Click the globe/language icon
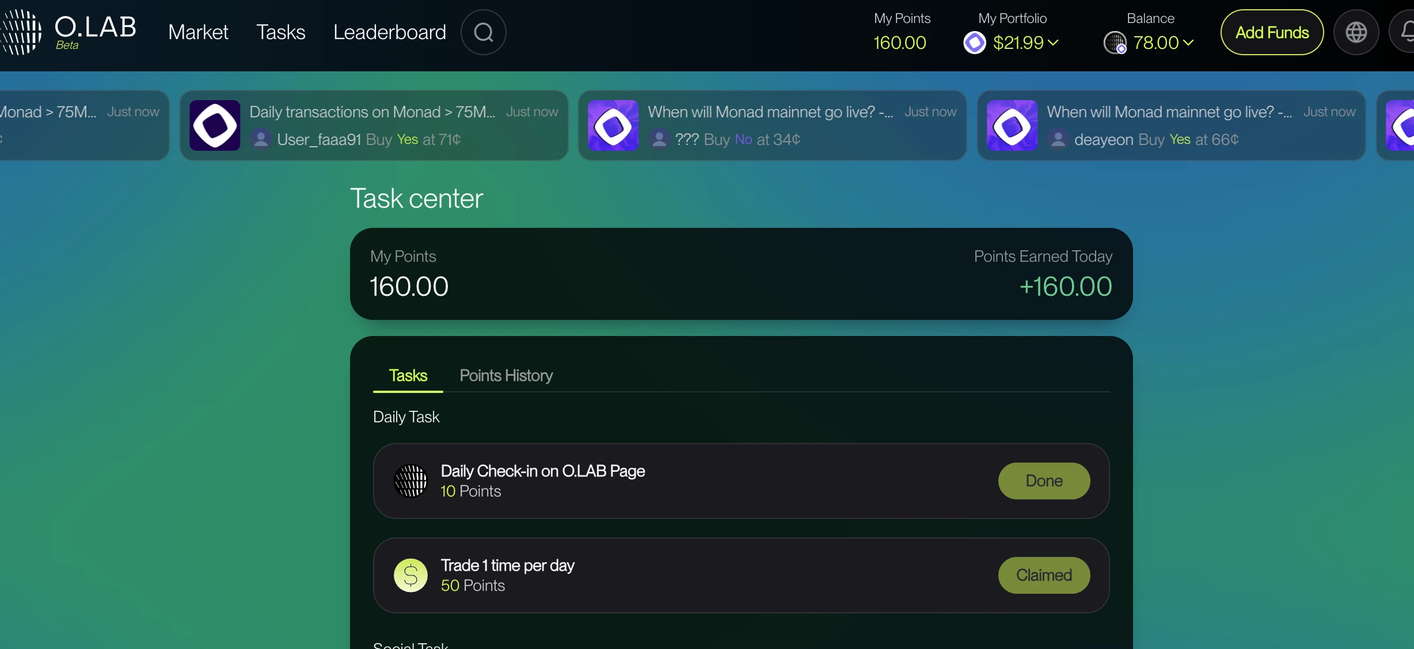Image resolution: width=1414 pixels, height=649 pixels. point(1355,32)
